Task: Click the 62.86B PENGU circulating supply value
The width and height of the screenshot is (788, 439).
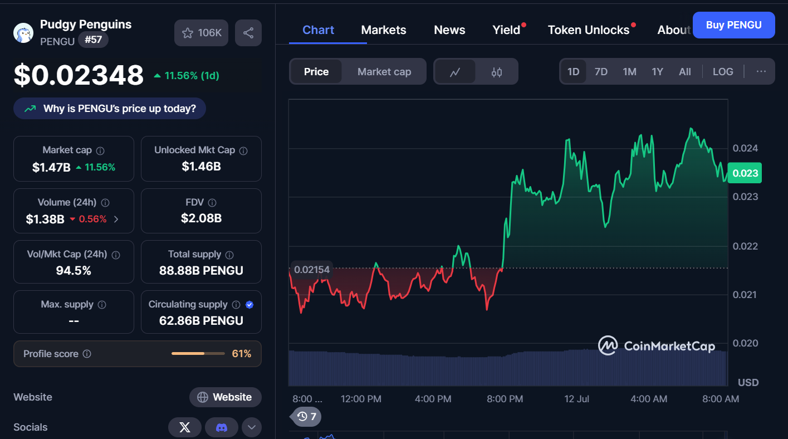Action: click(x=201, y=321)
